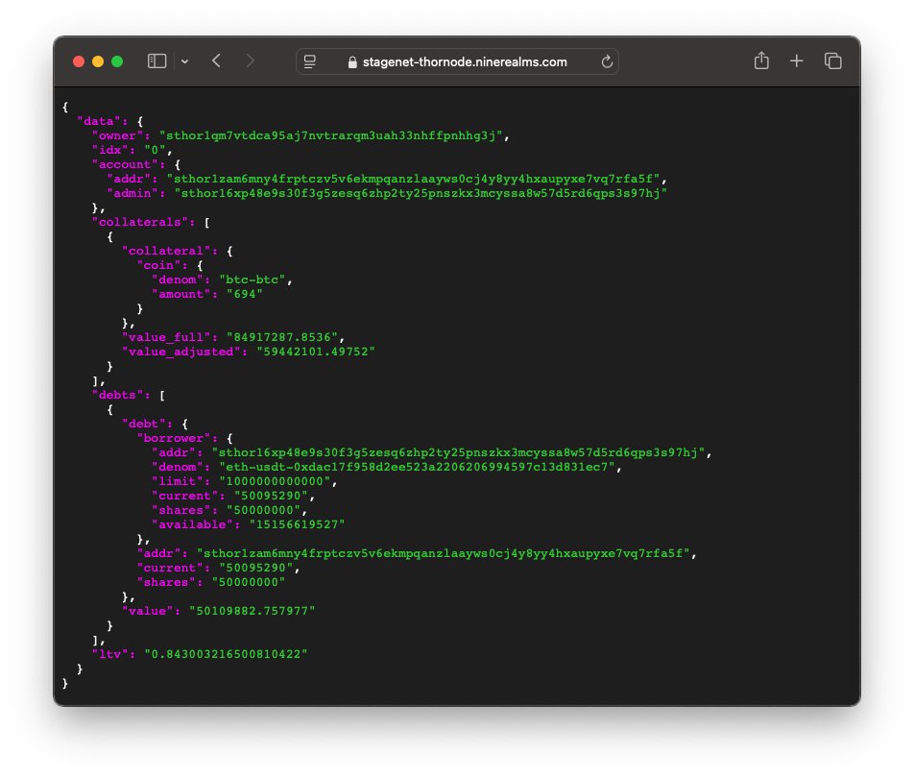Click the "account" key
This screenshot has width=914, height=777.
click(x=125, y=164)
